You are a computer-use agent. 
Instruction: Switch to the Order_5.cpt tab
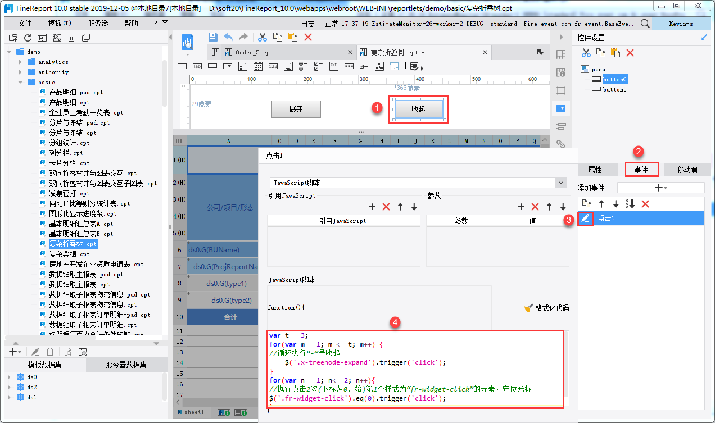click(x=254, y=52)
